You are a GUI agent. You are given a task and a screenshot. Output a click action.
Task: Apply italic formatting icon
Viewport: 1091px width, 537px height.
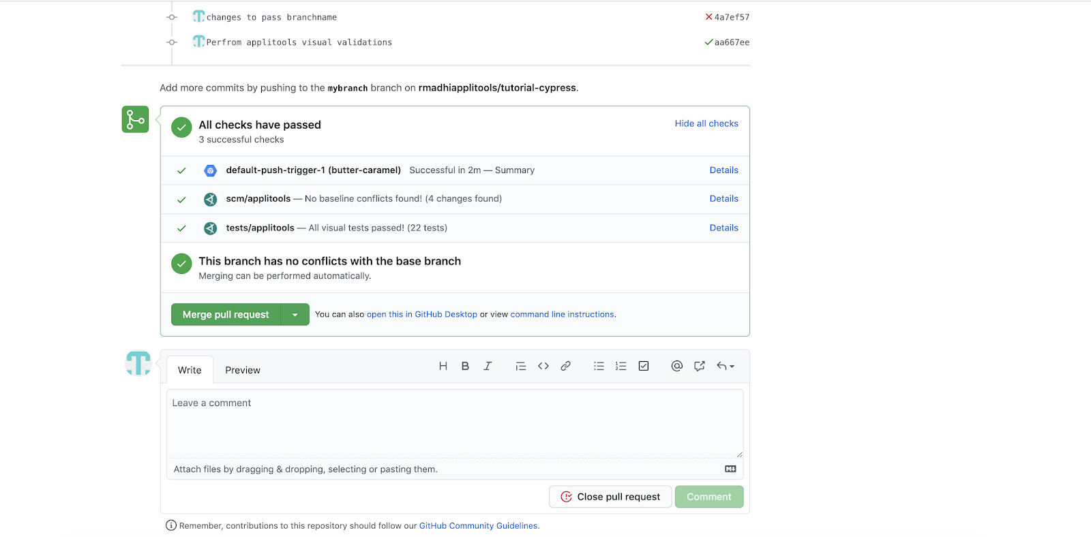(488, 366)
